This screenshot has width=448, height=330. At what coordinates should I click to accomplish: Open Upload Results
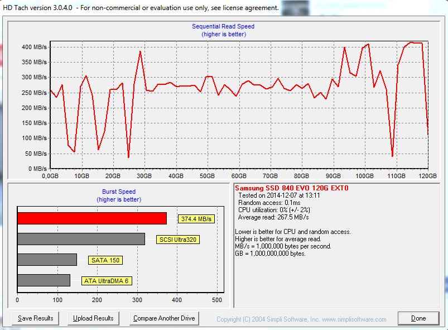click(93, 318)
